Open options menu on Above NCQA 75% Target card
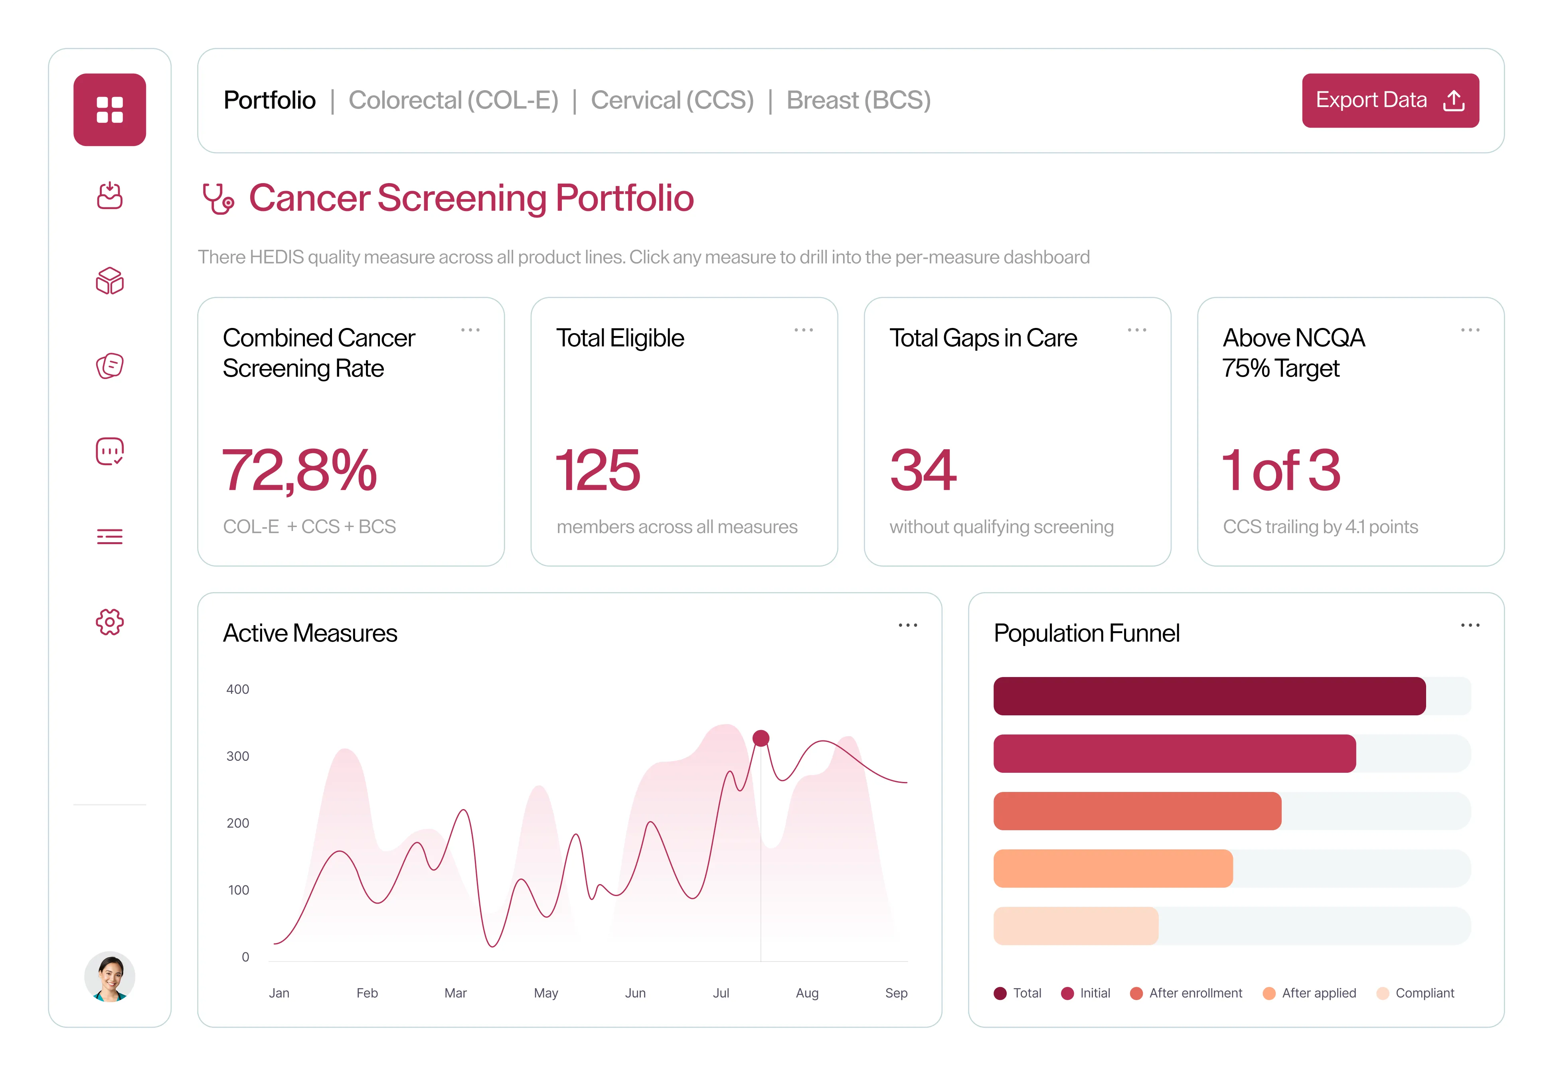Viewport: 1553px width, 1076px height. 1470,330
